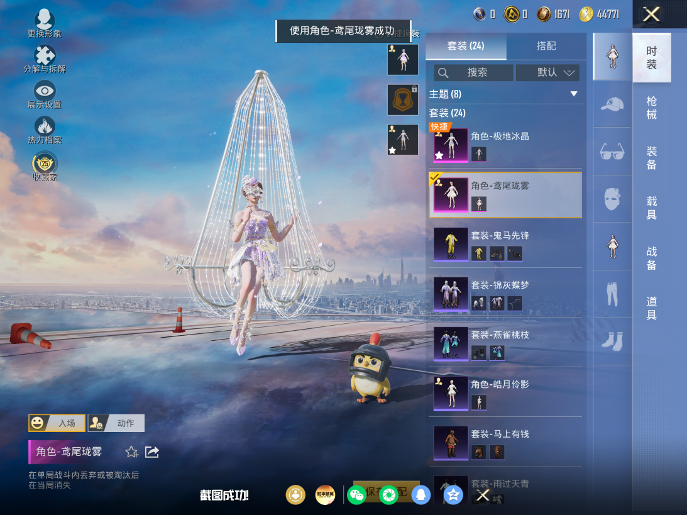Select the 角色-皓月伶影 outfit thumbnail
The image size is (687, 515).
[451, 393]
